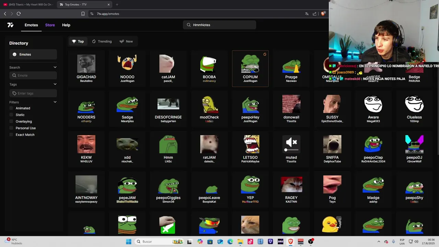This screenshot has height=247, width=439.
Task: Select the pepeJAM emote
Action: (x=127, y=189)
